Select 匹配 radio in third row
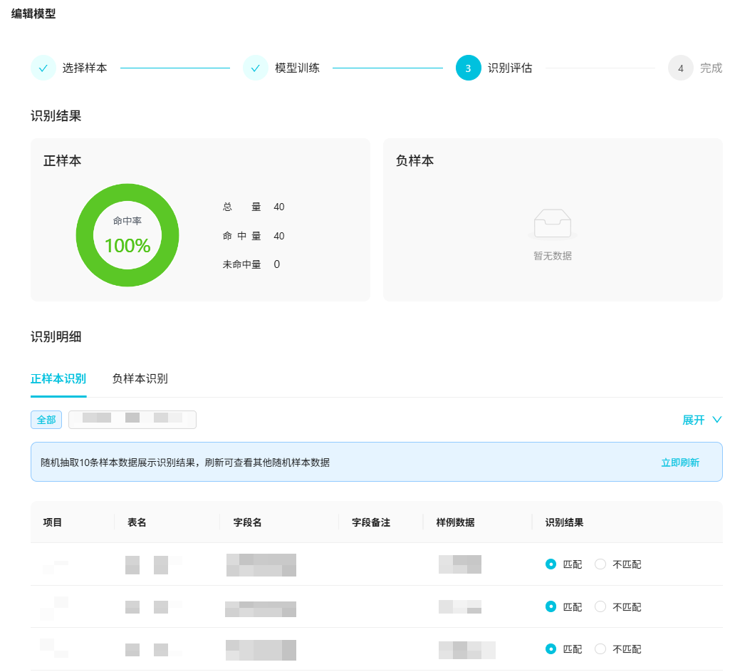 [551, 648]
